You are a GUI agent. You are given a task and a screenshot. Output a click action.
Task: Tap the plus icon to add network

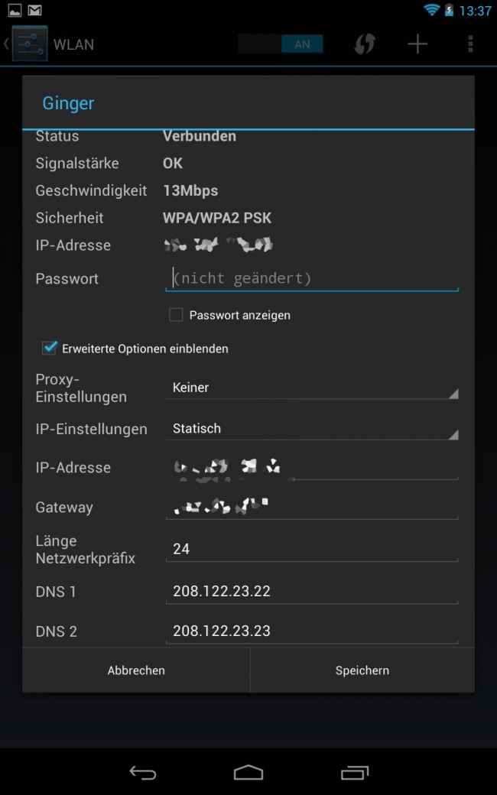tap(417, 44)
